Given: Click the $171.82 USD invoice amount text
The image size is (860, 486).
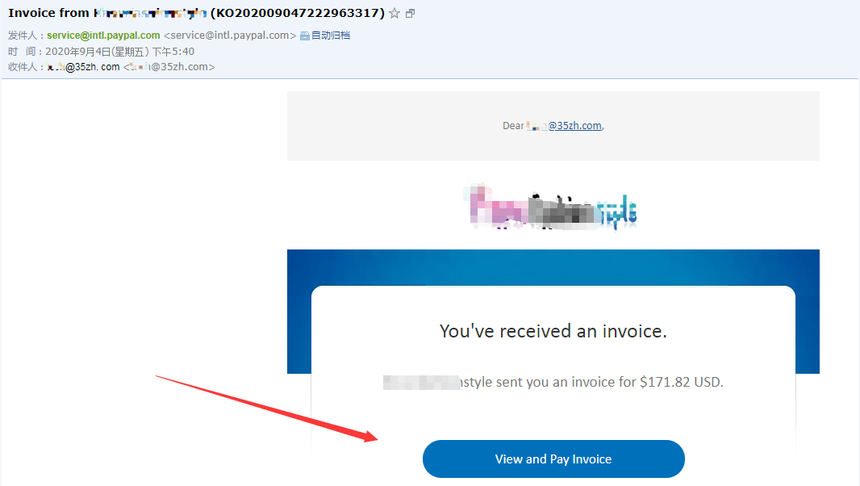Looking at the screenshot, I should pyautogui.click(x=681, y=382).
